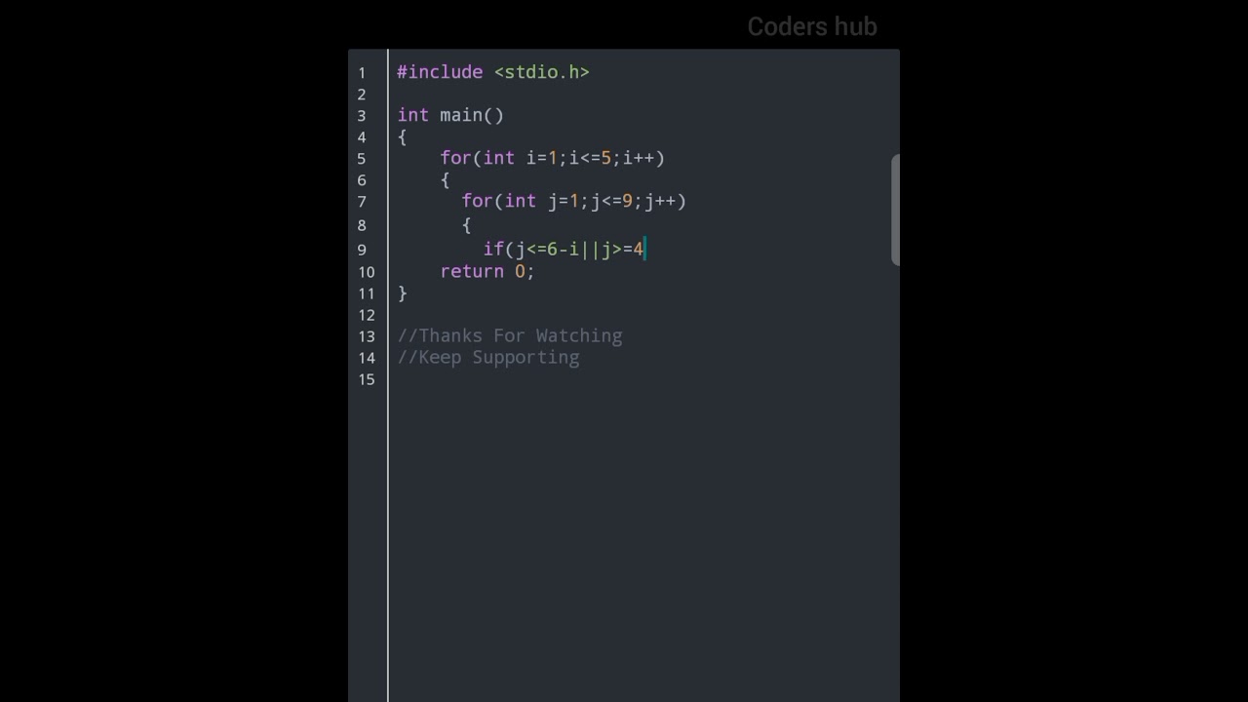Click the 'return 0;' statement
Image resolution: width=1248 pixels, height=702 pixels.
click(x=487, y=271)
